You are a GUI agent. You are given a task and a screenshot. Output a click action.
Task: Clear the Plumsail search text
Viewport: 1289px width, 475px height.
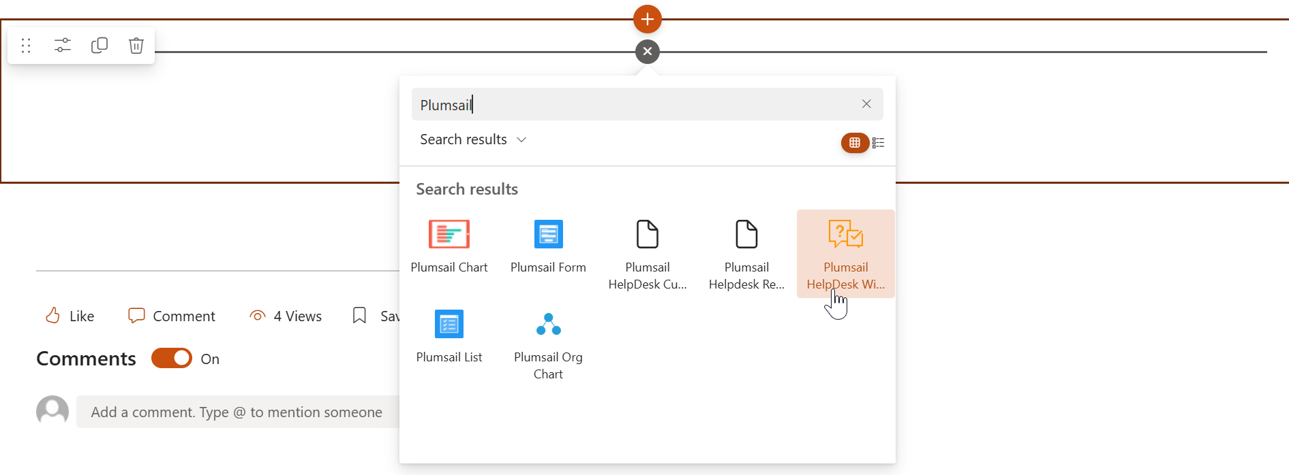click(x=866, y=104)
